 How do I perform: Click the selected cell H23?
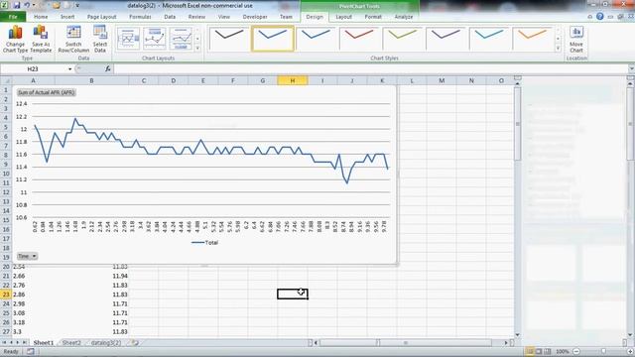[293, 294]
